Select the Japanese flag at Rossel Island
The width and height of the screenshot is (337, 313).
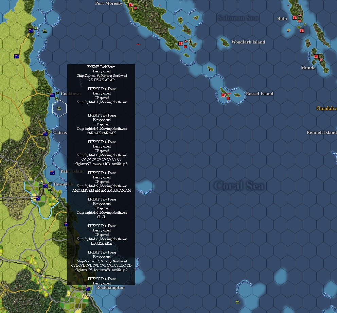[223, 95]
